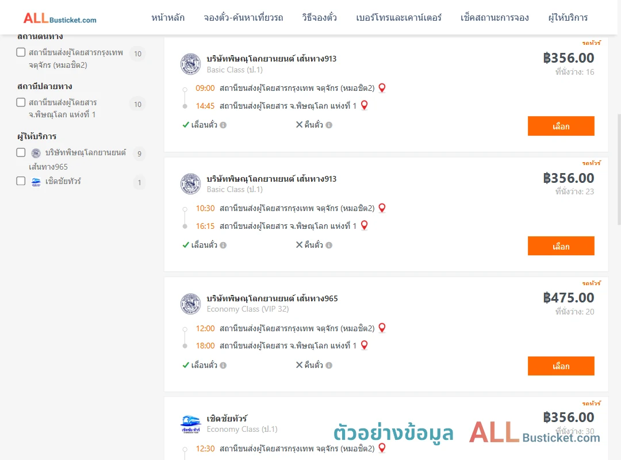Tick the เชิดชัยทัวร์ operator checkbox
Screen dimensions: 621x460
[21, 181]
